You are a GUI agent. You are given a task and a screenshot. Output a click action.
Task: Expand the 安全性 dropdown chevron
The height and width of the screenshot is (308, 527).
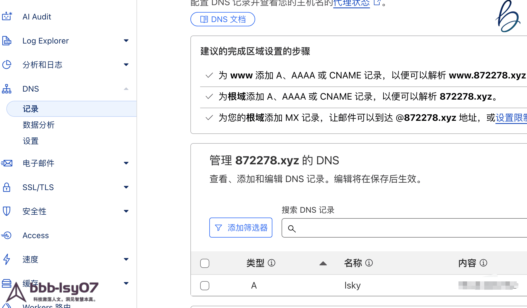click(x=126, y=211)
